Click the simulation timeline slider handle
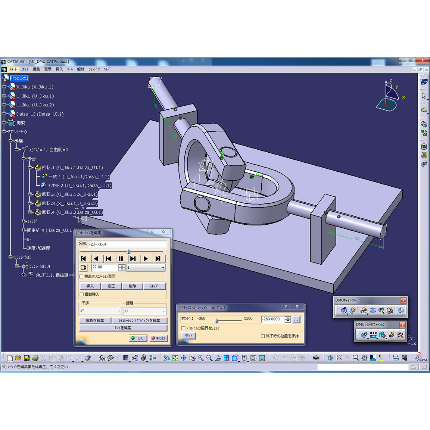The height and width of the screenshot is (430, 430). [x=129, y=252]
